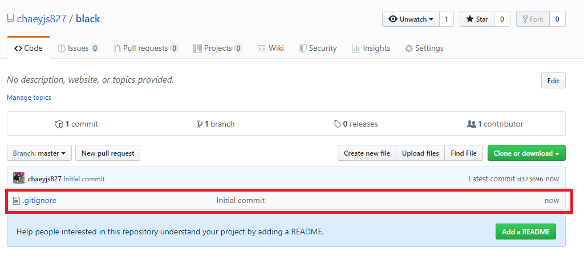Open latest commit hash d373696
This screenshot has width=584, height=264.
point(530,179)
